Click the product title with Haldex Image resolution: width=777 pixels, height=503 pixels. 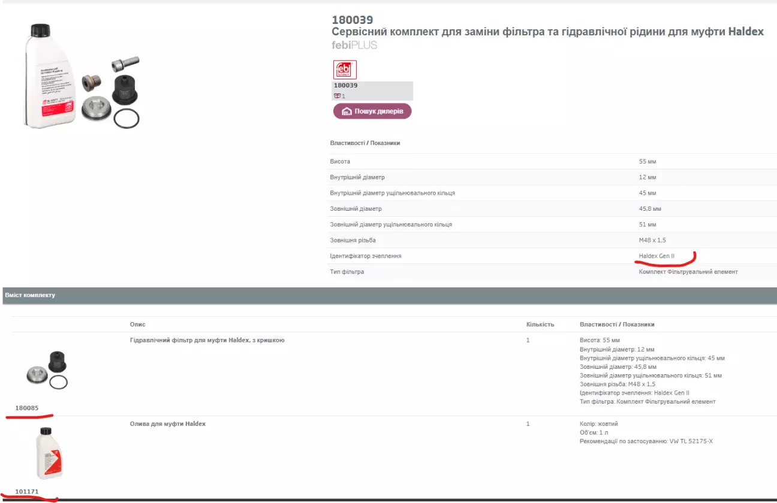(x=547, y=32)
